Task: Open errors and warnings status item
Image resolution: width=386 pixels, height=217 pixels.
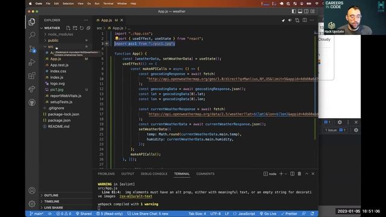Action: click(x=64, y=213)
